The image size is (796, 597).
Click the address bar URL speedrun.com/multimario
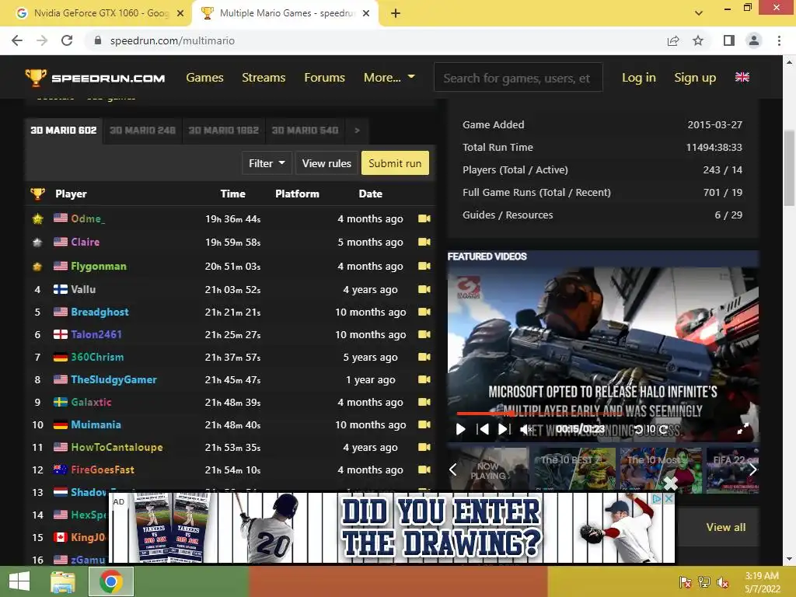(x=172, y=40)
